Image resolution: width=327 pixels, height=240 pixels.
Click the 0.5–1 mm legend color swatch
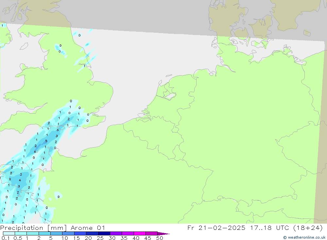(21, 233)
